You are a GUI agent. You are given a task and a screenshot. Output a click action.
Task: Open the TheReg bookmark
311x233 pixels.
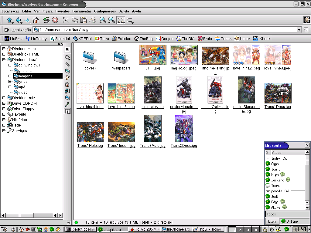point(144,39)
